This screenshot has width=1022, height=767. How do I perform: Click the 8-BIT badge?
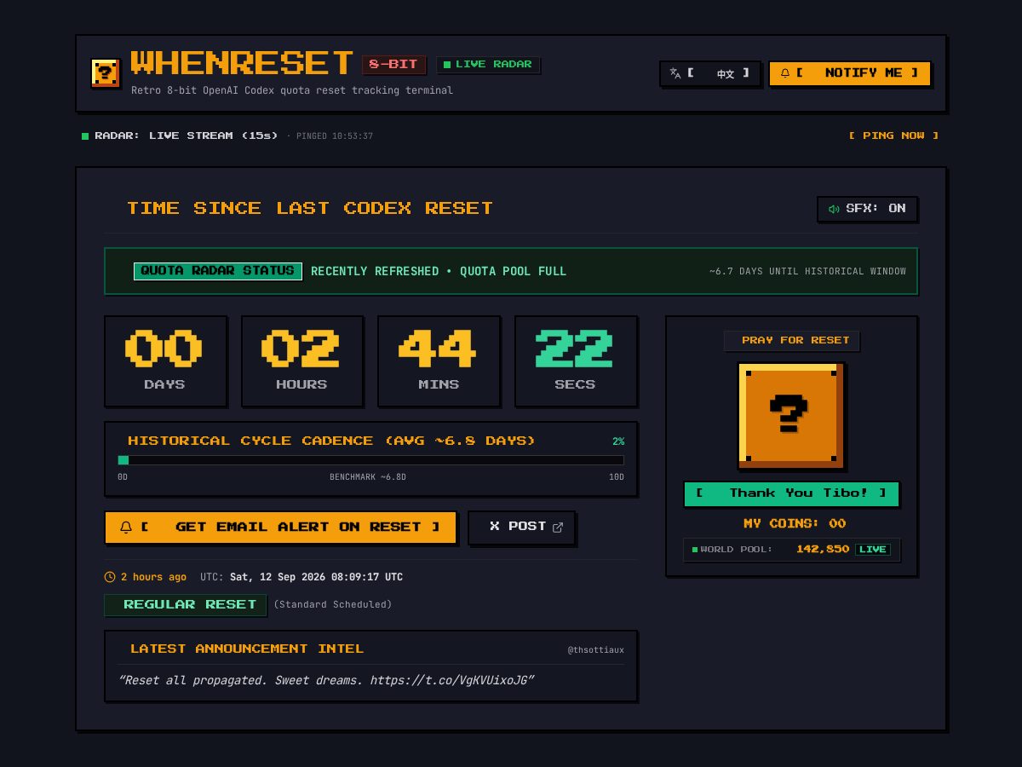393,65
